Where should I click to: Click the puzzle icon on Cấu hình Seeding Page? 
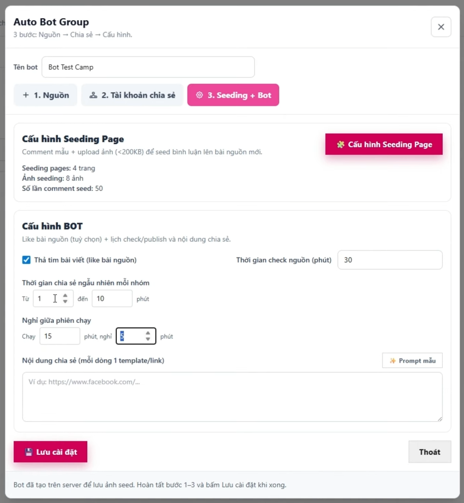(341, 145)
